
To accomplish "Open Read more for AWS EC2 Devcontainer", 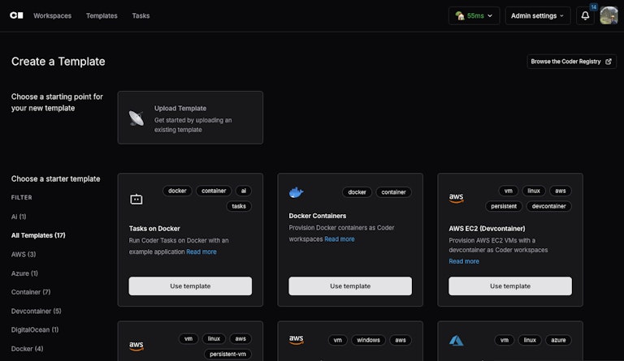I will 464,261.
